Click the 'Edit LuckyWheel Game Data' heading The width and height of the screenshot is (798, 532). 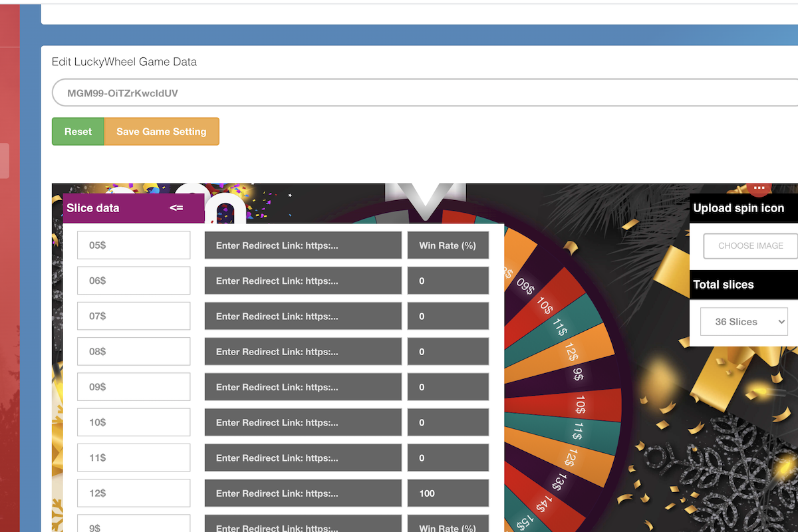tap(124, 62)
